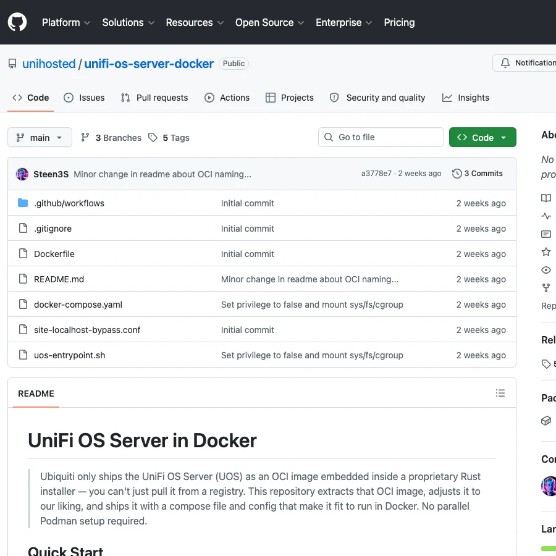Open Initial commit message for .gitignore row
Screen dimensions: 556x556
(x=248, y=229)
